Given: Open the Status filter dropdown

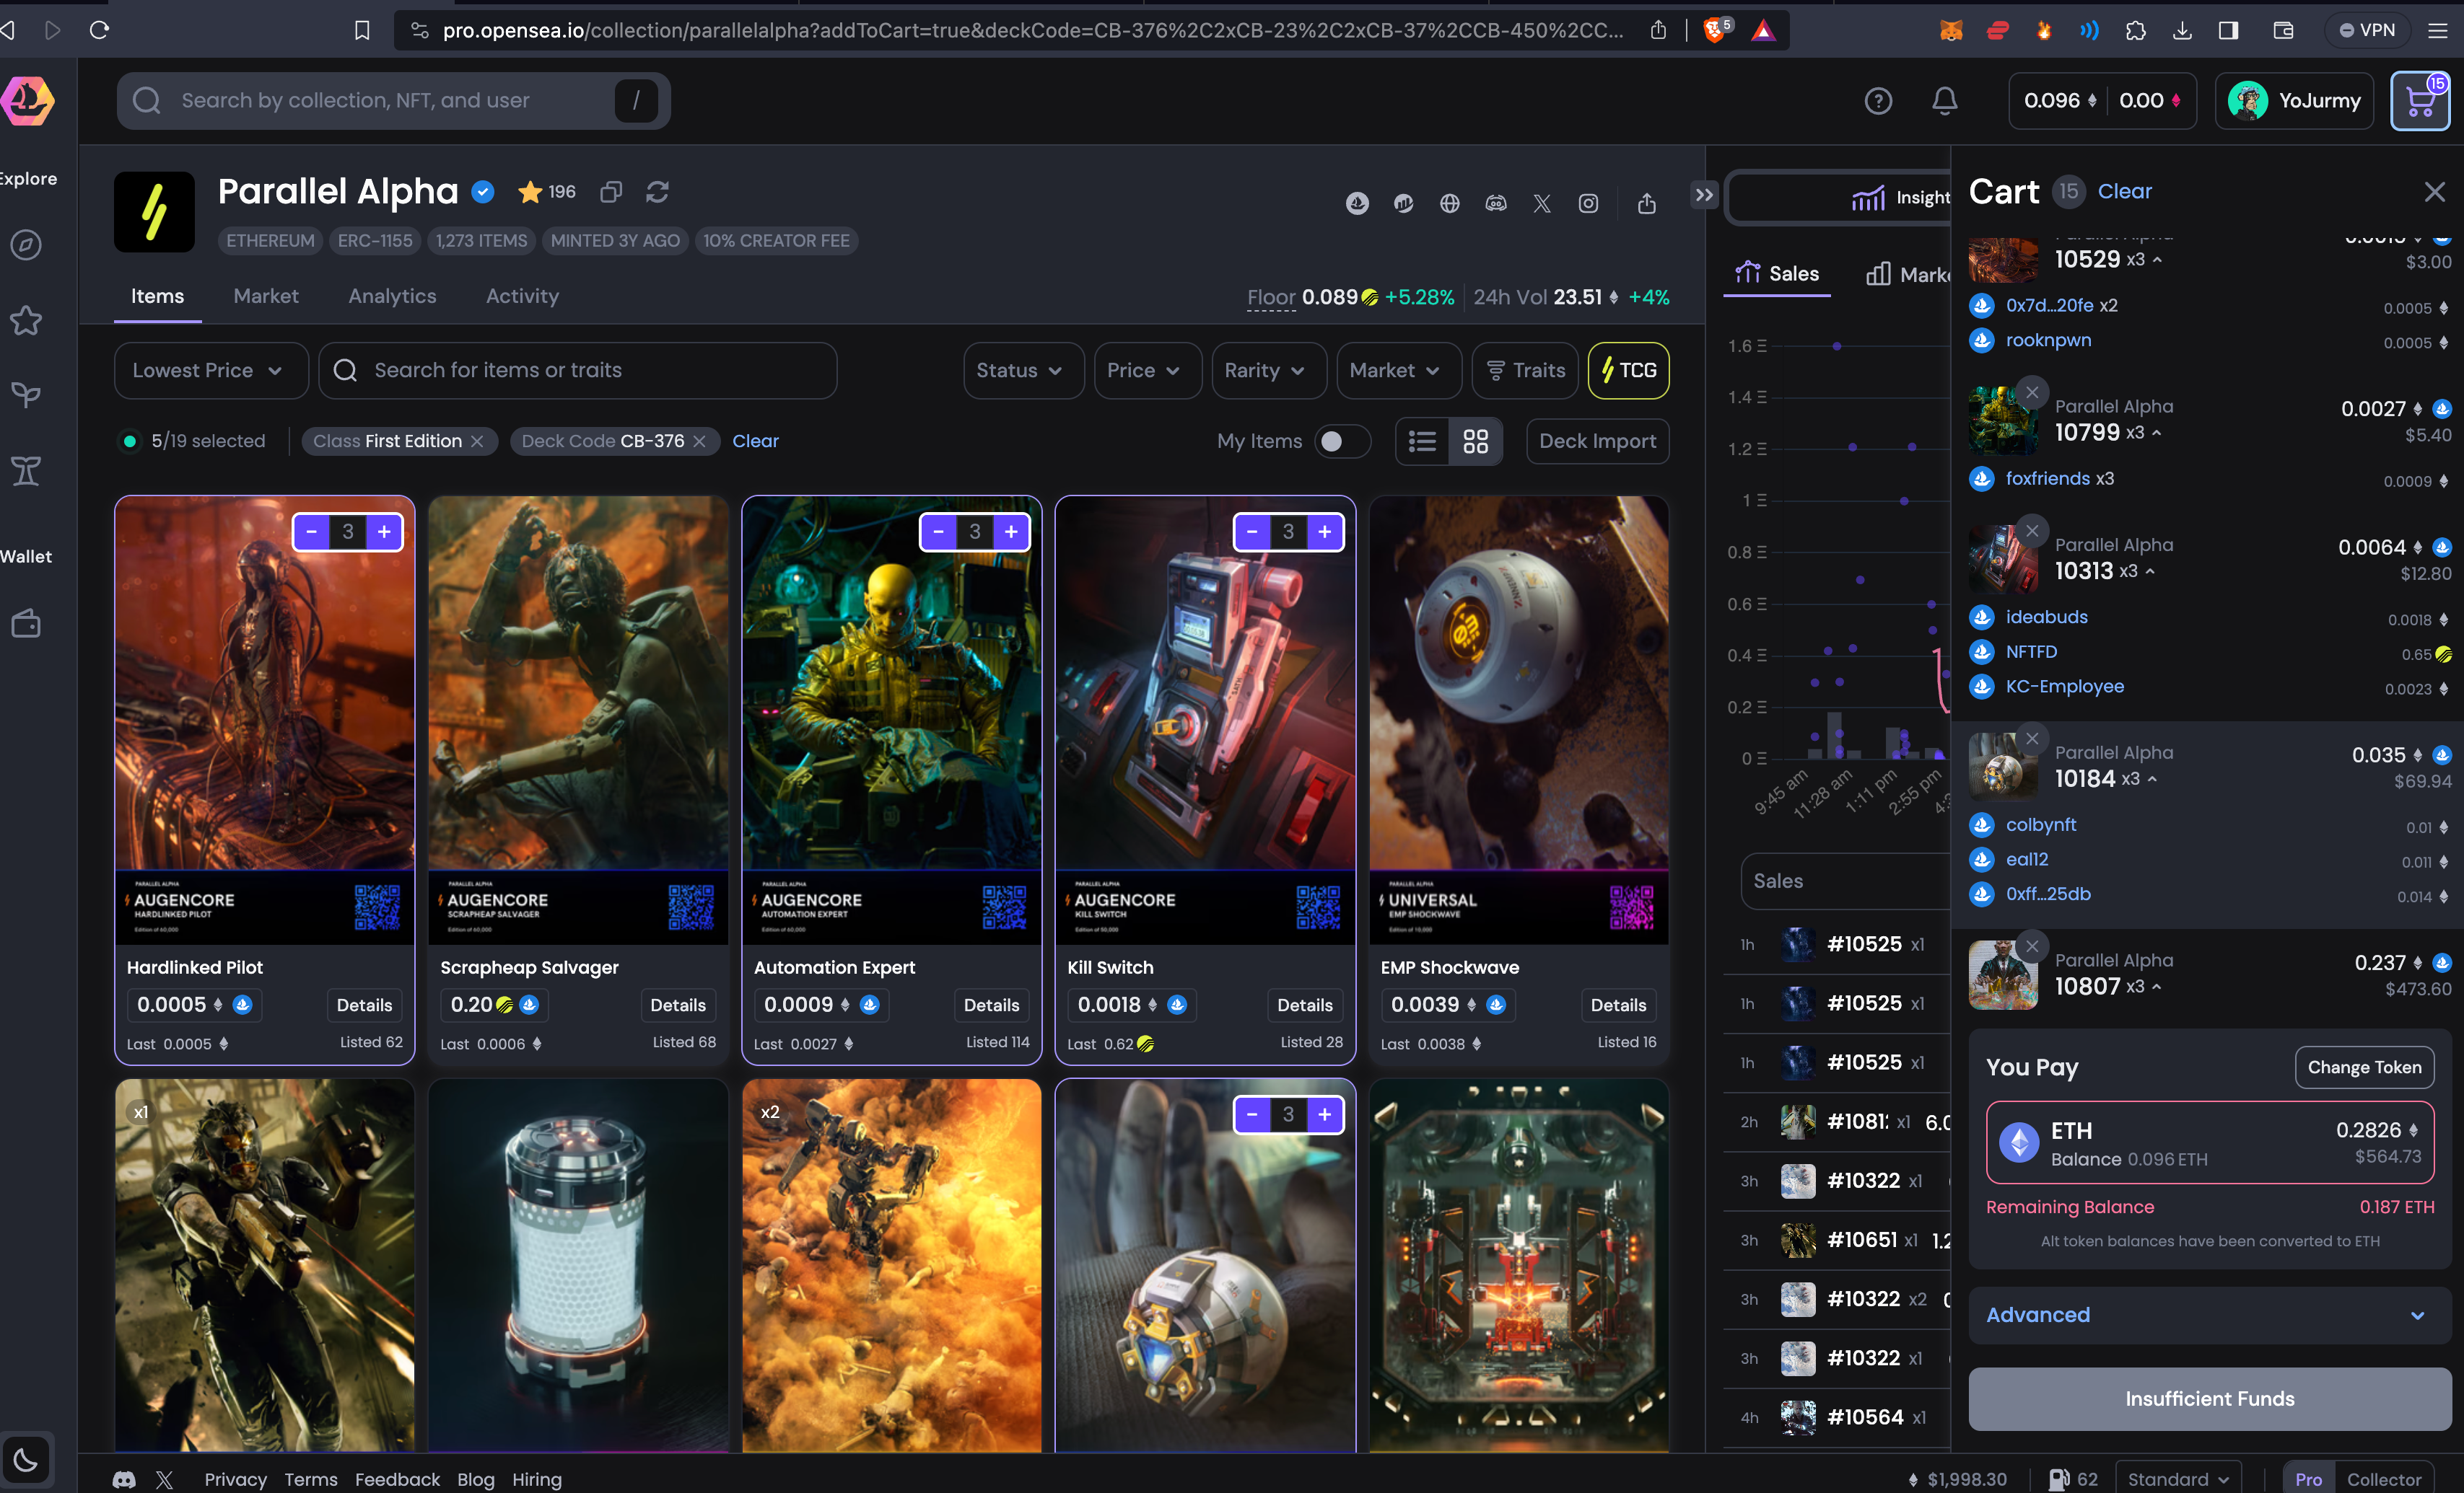Looking at the screenshot, I should [1023, 370].
